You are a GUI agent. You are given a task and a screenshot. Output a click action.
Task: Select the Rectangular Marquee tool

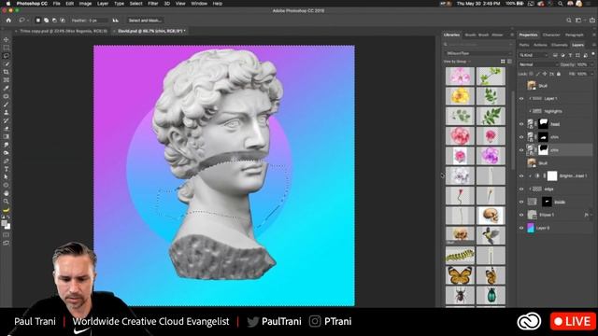[x=7, y=48]
